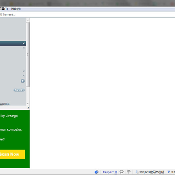
Task: Open the blue info icon in status bar
Action: 96,172
